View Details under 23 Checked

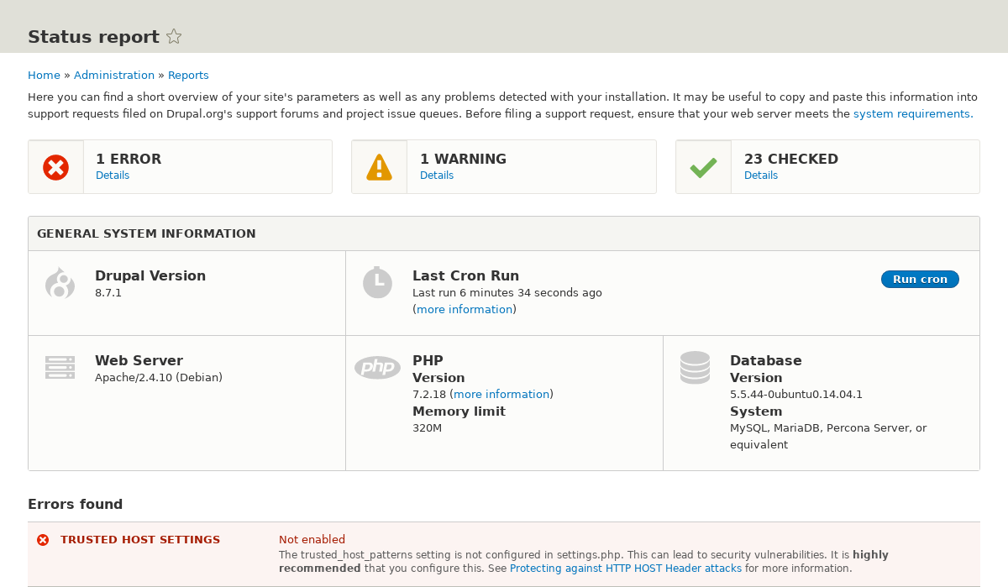click(x=761, y=176)
